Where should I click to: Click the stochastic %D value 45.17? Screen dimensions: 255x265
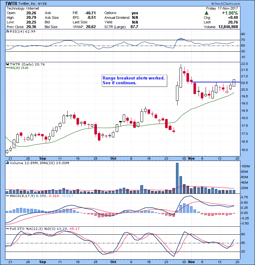(74, 229)
